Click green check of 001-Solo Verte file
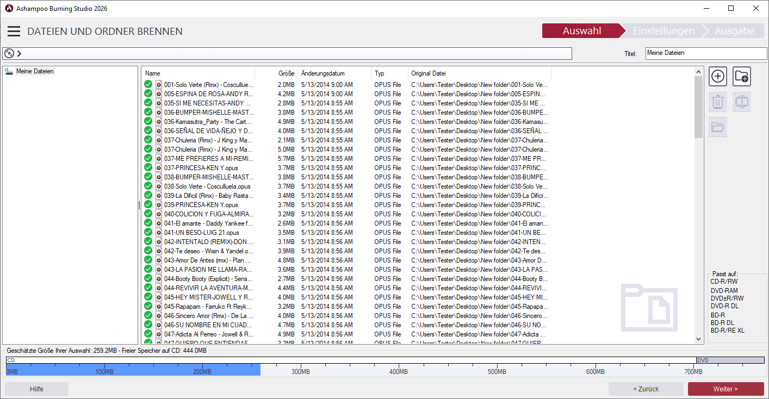The width and height of the screenshot is (769, 399). [148, 85]
